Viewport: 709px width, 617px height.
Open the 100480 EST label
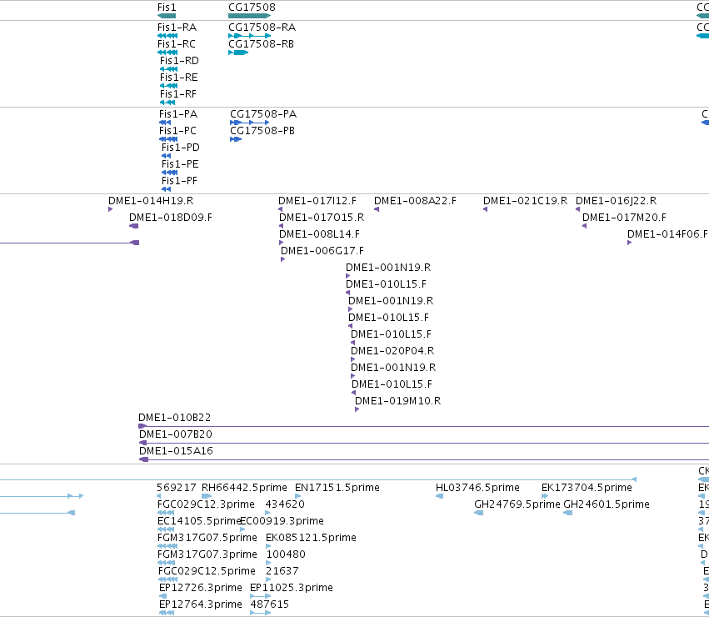pos(286,555)
